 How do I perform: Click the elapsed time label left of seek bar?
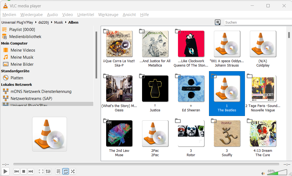5,165
